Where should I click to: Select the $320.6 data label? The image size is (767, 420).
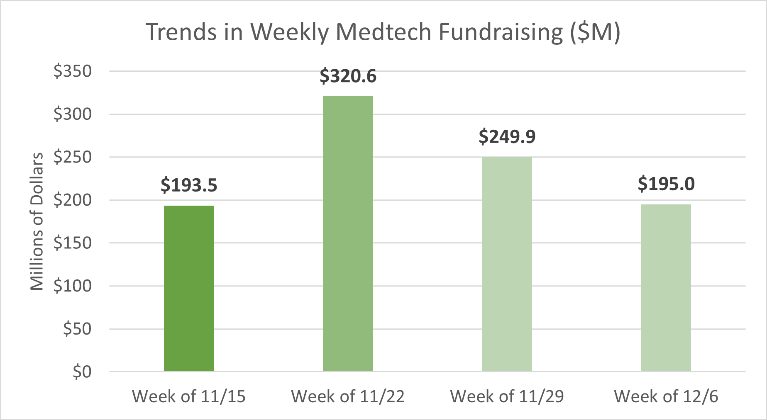coord(348,76)
